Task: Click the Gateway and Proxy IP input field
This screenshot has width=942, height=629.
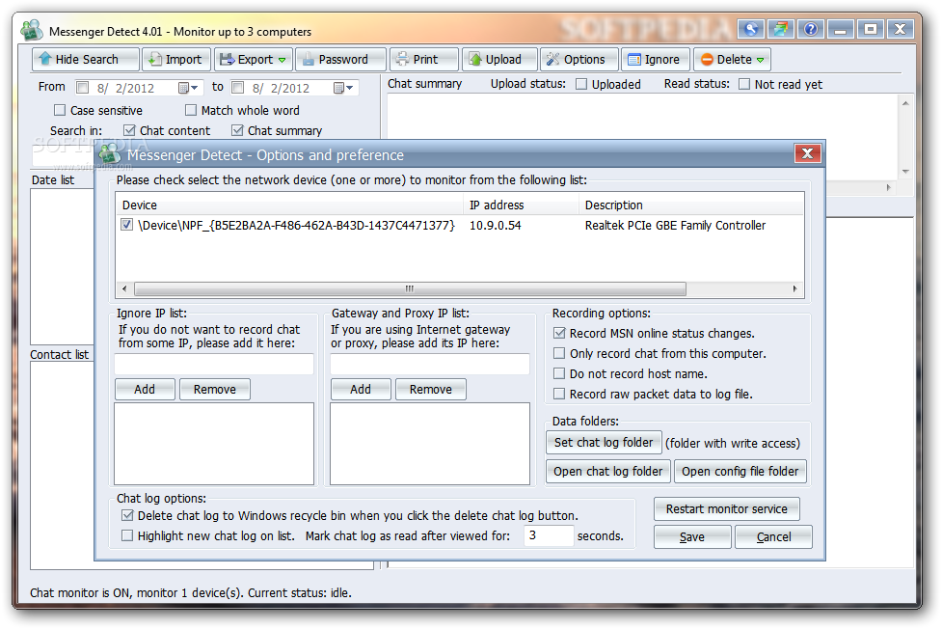Action: click(430, 364)
